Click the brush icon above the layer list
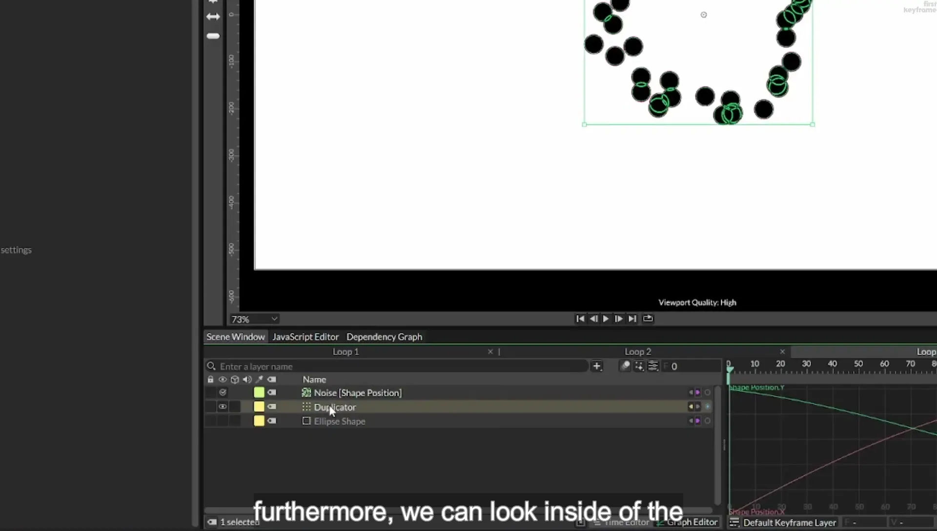 pos(625,366)
